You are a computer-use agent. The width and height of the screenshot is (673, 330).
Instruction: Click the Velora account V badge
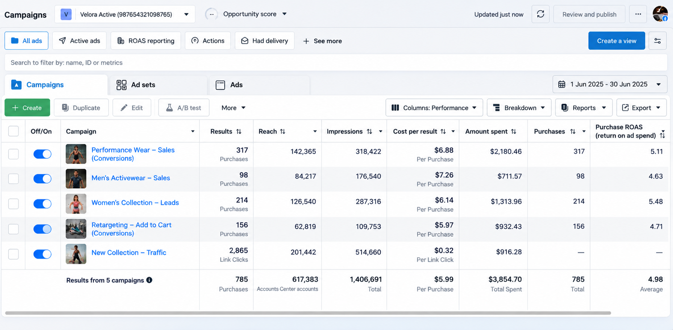click(66, 14)
